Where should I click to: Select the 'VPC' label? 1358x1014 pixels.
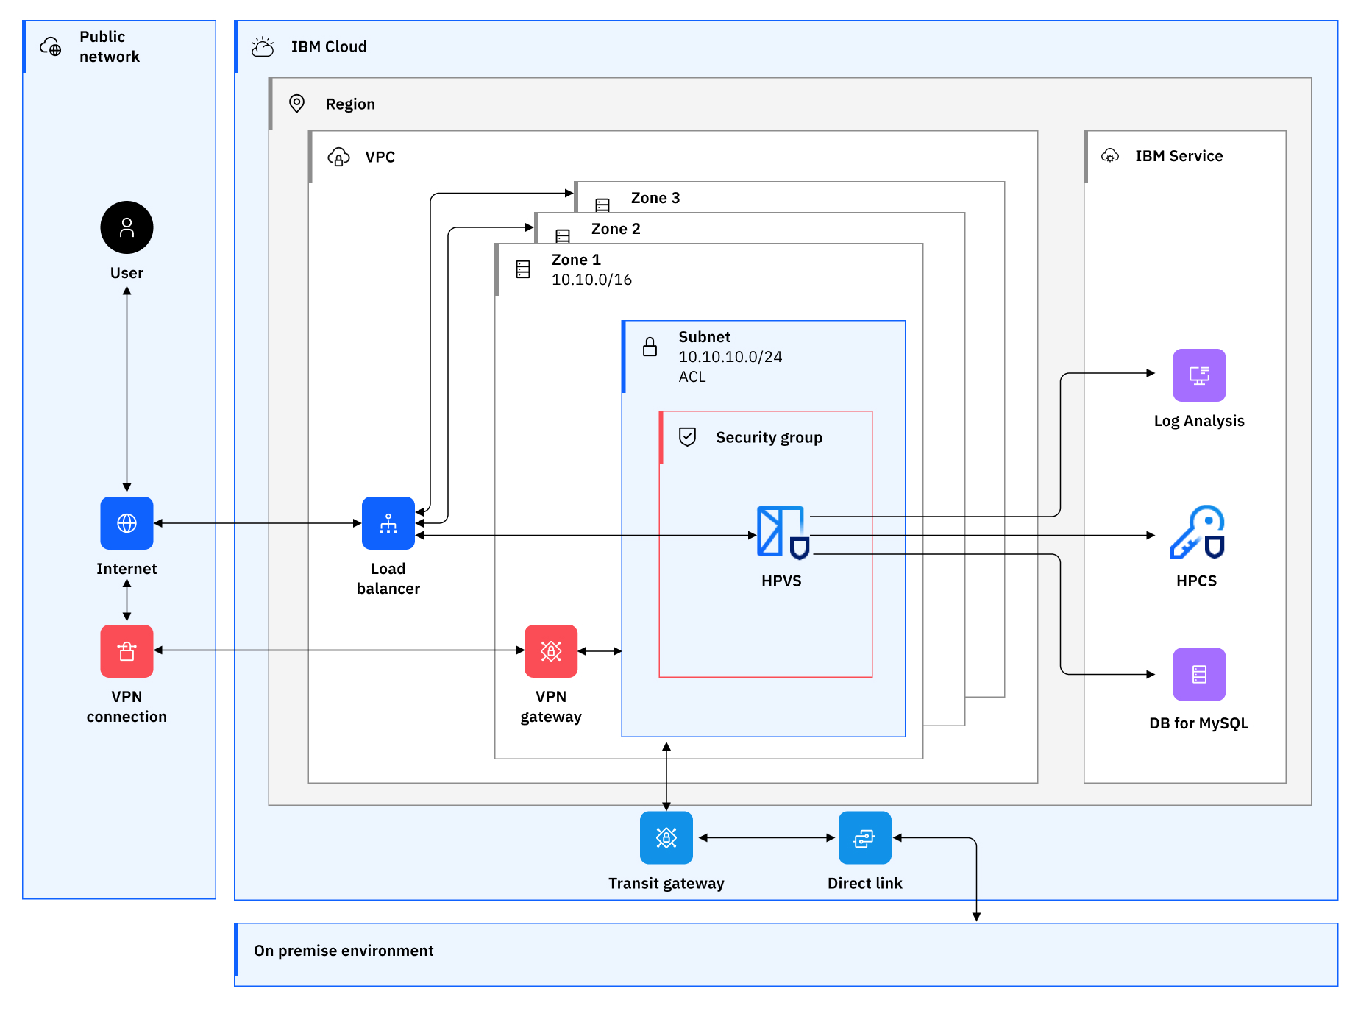pos(380,157)
